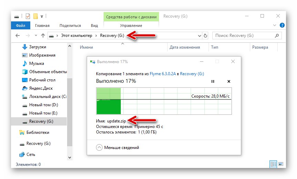
Task: Click Recovery (G:) breadcrumb in address bar
Action: [x=112, y=36]
